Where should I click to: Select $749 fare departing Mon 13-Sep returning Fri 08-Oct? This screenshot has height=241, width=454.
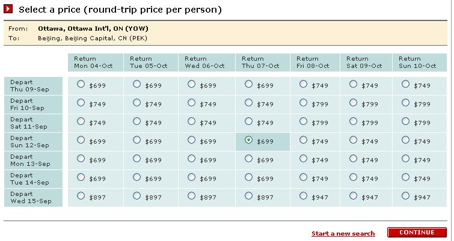click(x=303, y=159)
